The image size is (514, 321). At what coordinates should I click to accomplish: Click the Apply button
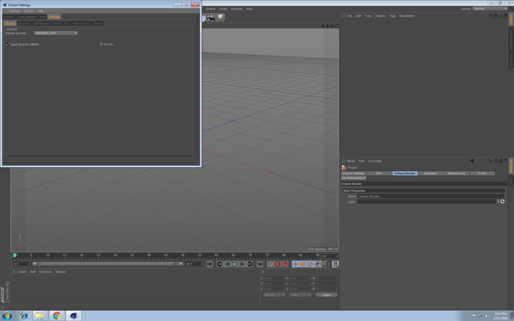(327, 295)
